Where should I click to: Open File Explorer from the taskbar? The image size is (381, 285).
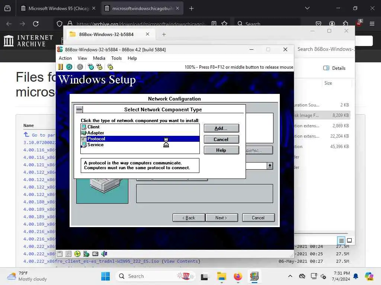(221, 276)
